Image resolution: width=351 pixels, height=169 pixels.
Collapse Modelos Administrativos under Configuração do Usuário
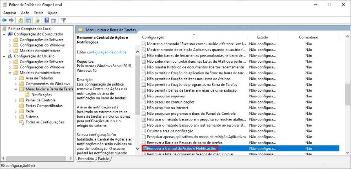coord(10,72)
